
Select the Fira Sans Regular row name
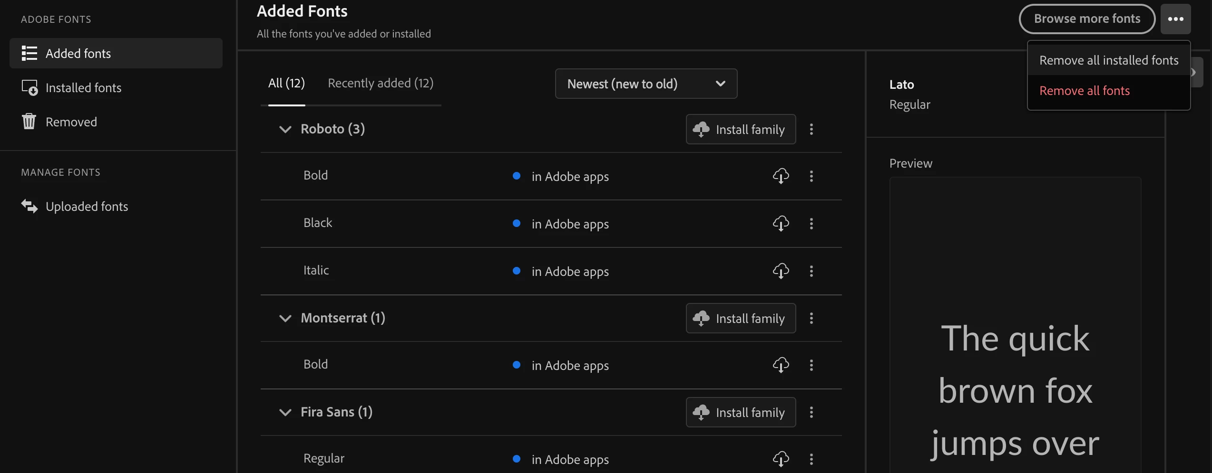tap(324, 458)
